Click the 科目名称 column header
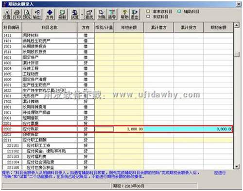The width and height of the screenshot is (243, 191). click(x=50, y=28)
